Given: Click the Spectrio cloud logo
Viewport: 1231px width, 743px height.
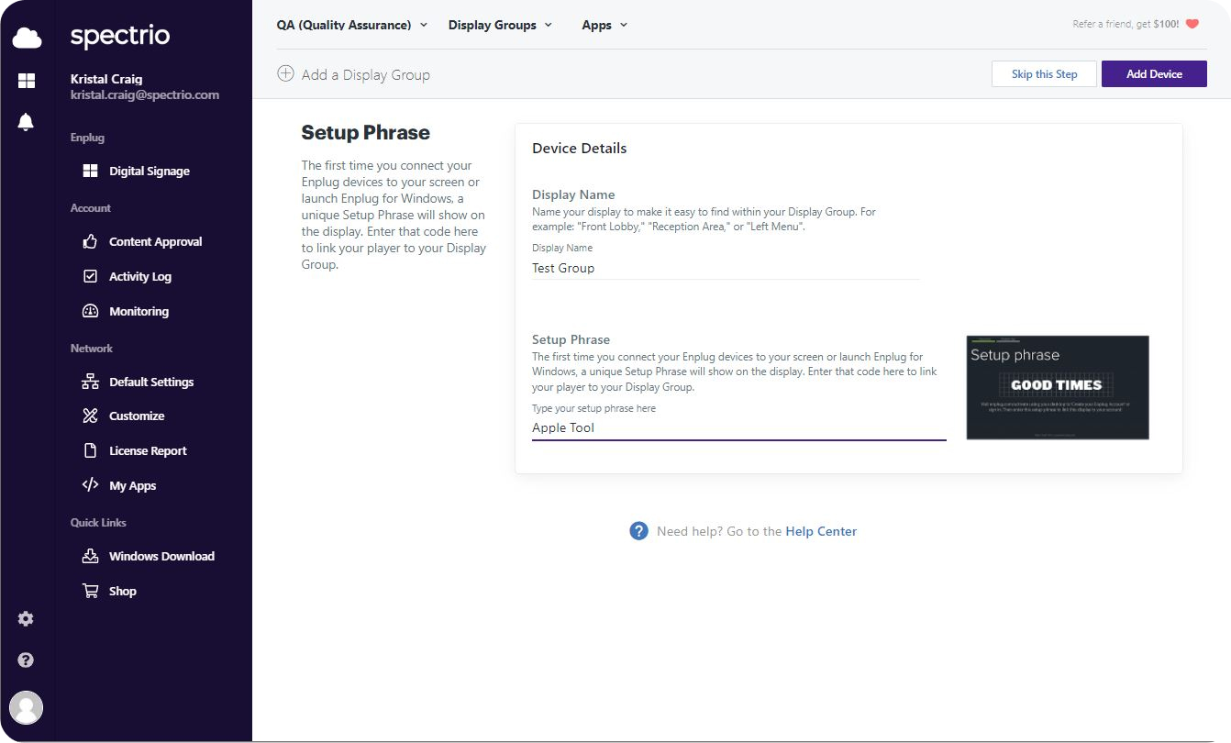Looking at the screenshot, I should [x=26, y=36].
